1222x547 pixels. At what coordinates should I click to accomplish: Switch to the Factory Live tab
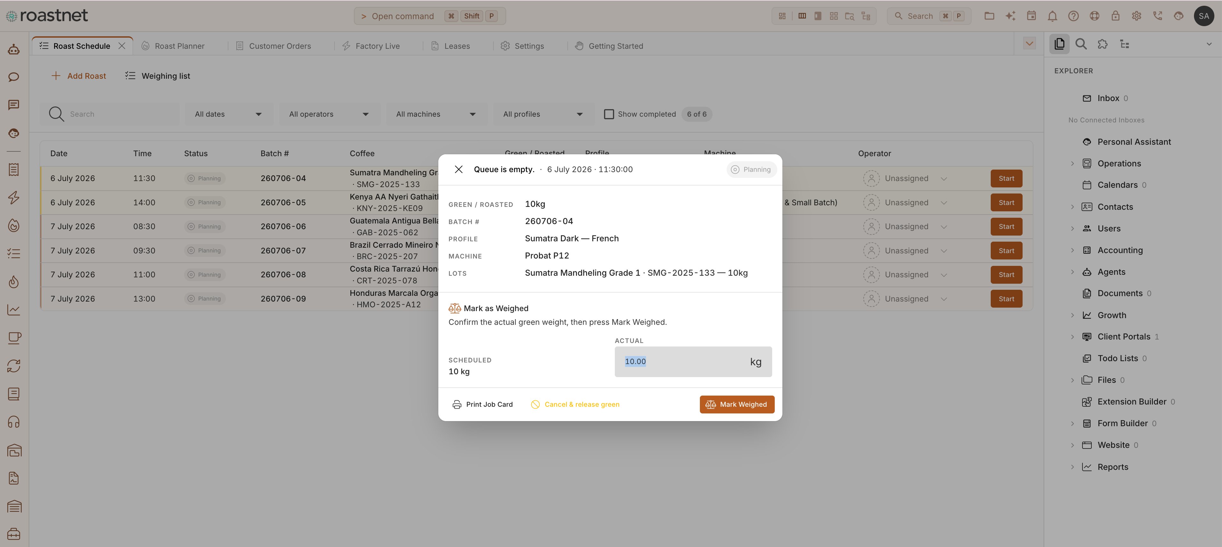[x=371, y=46]
